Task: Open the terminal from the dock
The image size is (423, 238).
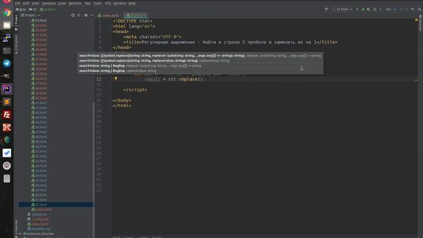Action: (7, 50)
